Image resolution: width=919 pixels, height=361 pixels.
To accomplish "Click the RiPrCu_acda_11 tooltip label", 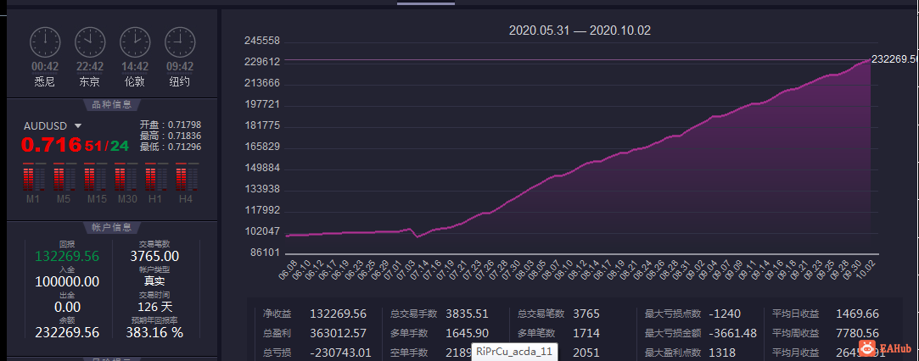I will 514,352.
